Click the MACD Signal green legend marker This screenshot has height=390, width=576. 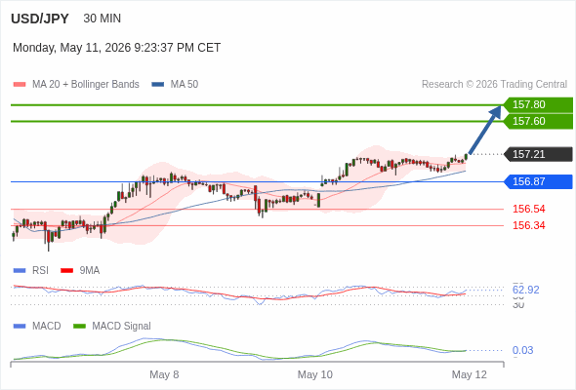point(79,327)
